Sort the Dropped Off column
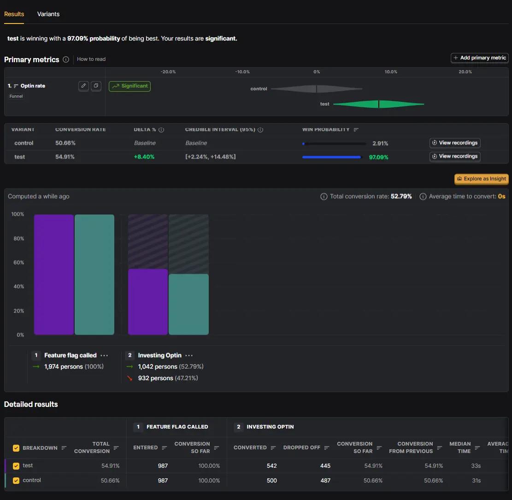 click(327, 448)
